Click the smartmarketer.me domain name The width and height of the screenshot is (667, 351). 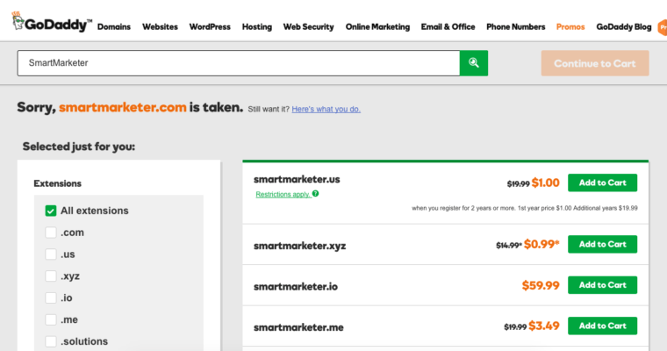[x=298, y=327]
